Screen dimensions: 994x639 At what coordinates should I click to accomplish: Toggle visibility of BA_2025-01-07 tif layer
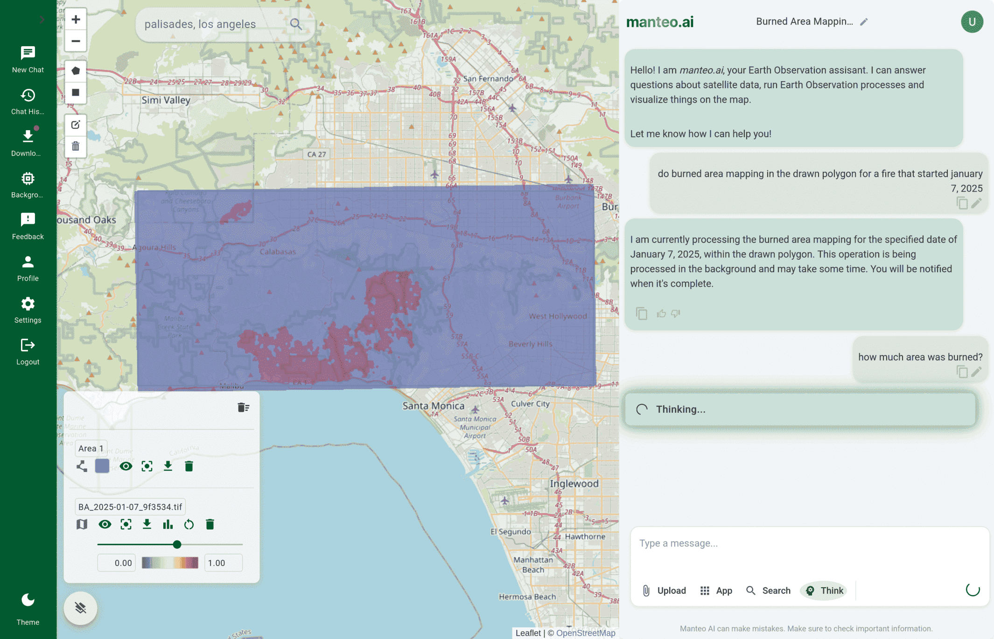(105, 524)
